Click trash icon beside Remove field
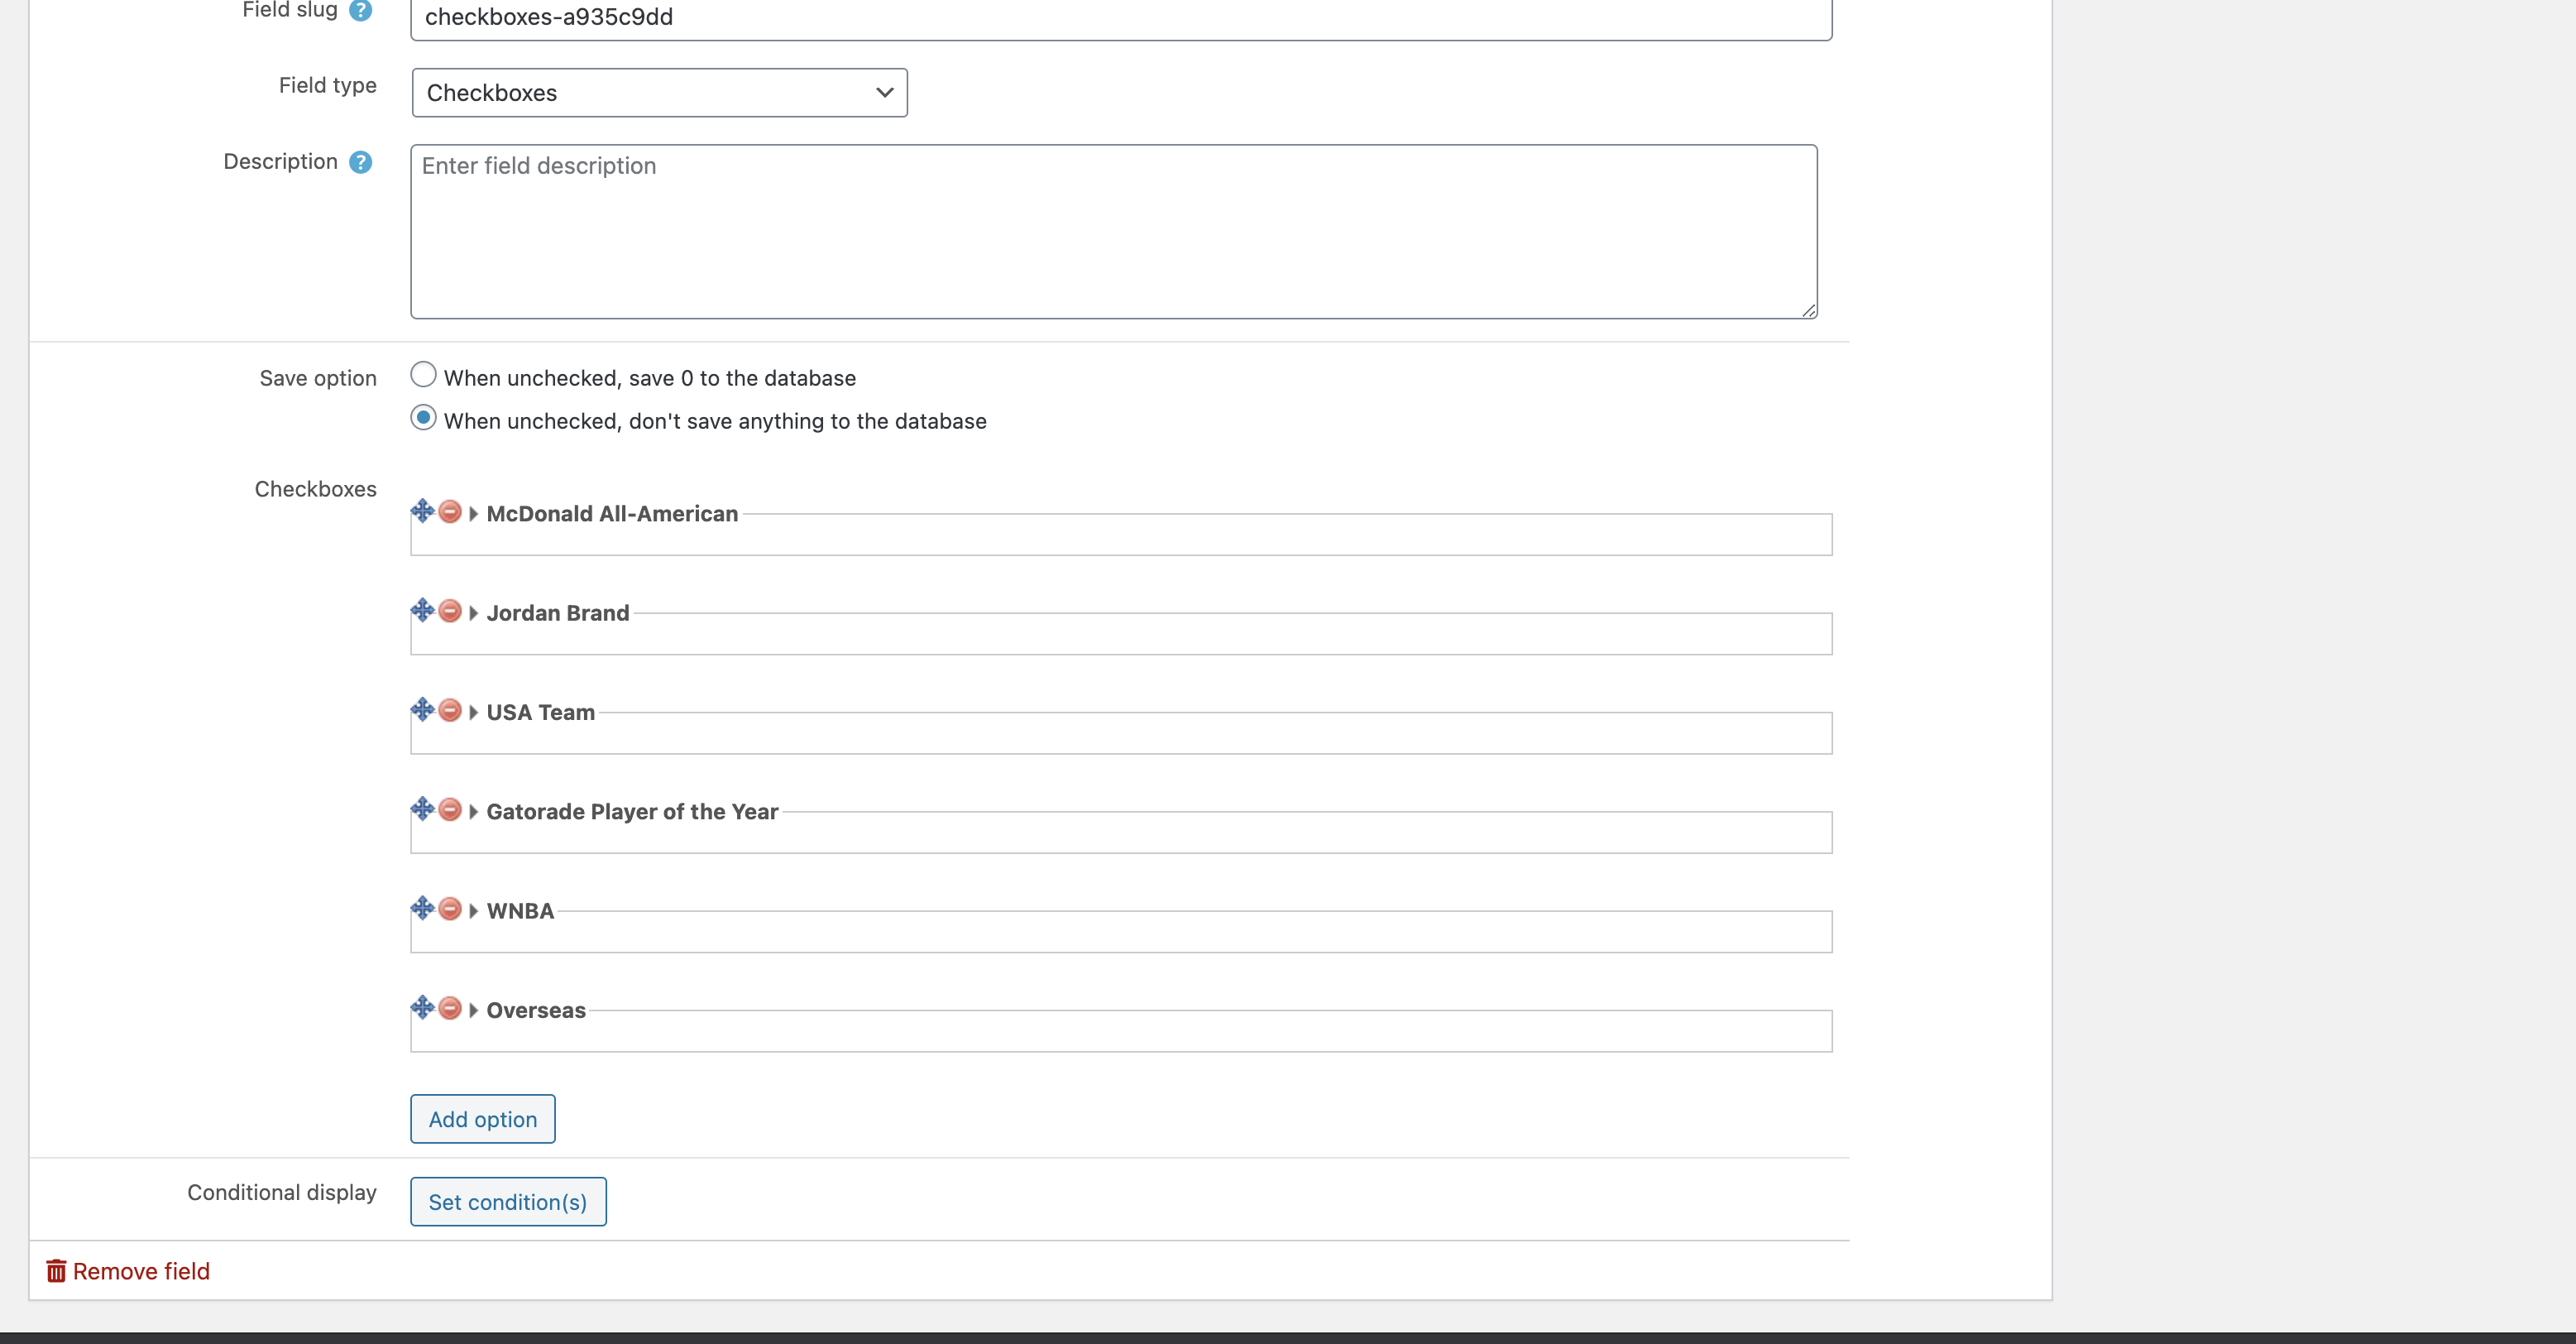 pos(56,1271)
